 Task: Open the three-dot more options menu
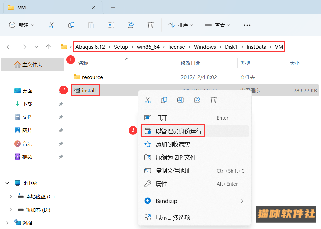click(247, 25)
